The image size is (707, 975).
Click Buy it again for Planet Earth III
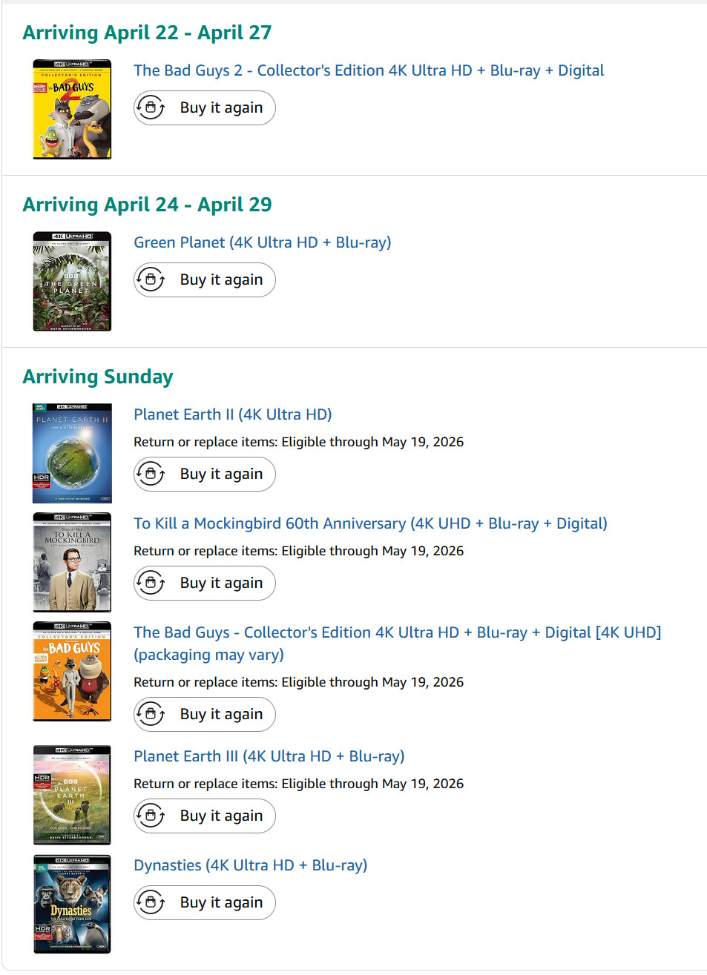point(205,816)
